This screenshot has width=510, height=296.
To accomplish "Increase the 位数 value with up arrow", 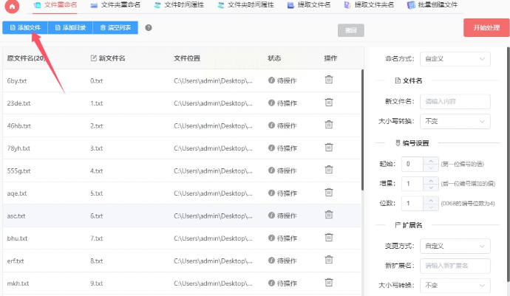I will tap(431, 200).
